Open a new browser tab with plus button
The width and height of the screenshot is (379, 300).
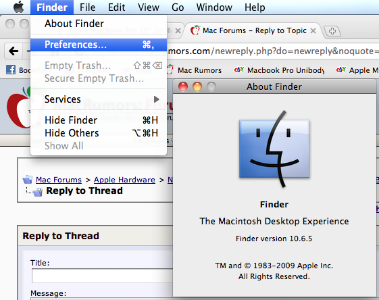coord(332,31)
